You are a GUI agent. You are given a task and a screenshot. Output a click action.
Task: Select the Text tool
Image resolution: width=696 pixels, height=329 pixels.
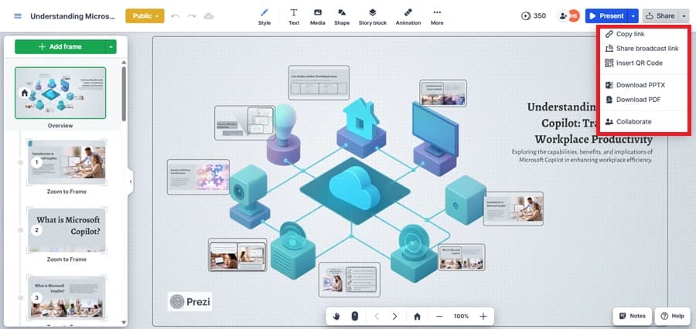pos(294,16)
